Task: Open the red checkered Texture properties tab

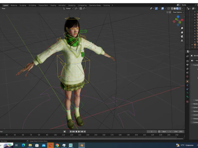Action: coord(187,102)
